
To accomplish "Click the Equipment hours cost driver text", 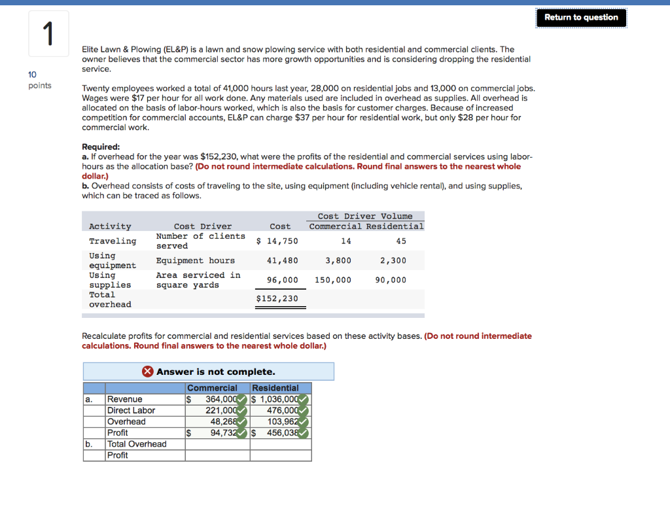I will pos(195,260).
